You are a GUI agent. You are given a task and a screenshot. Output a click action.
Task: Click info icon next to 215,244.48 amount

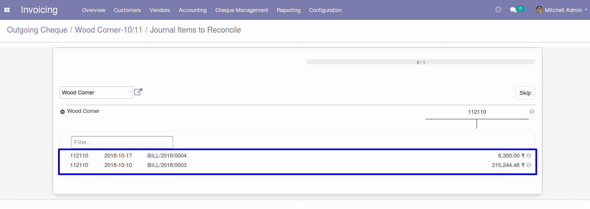click(529, 165)
